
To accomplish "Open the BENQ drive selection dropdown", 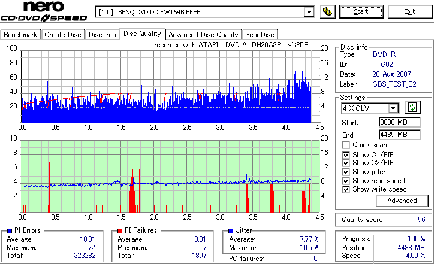I will click(x=309, y=12).
